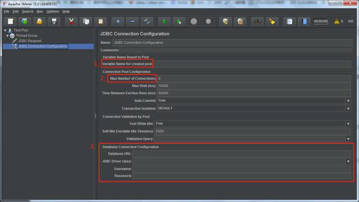Viewport: 359px width, 202px height.
Task: Click the blue Help icon in toolbar
Action: pyautogui.click(x=304, y=21)
